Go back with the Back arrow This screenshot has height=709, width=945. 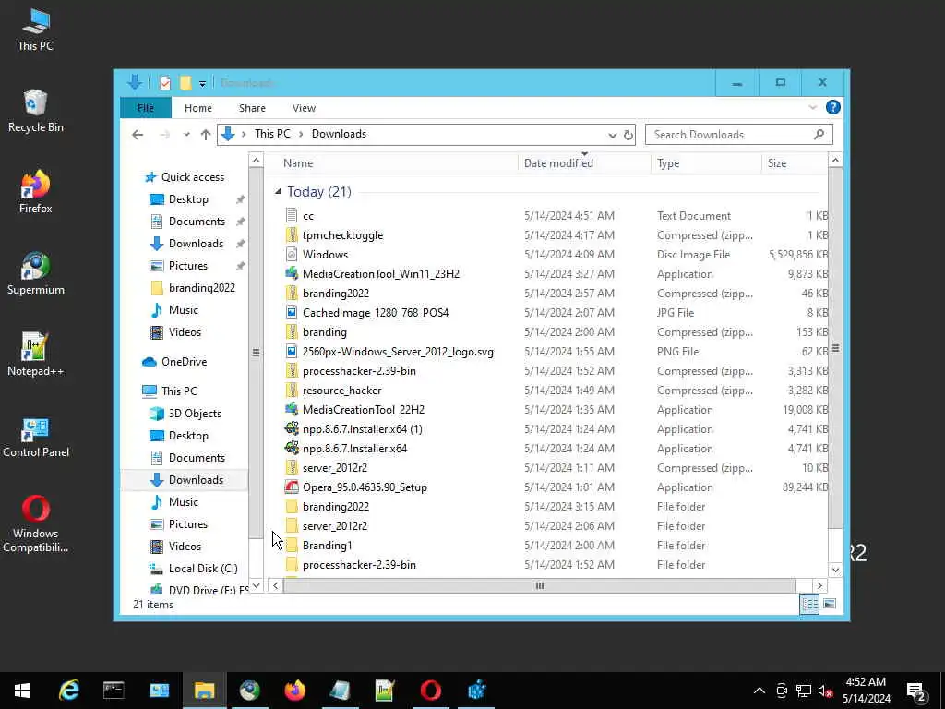tap(138, 135)
